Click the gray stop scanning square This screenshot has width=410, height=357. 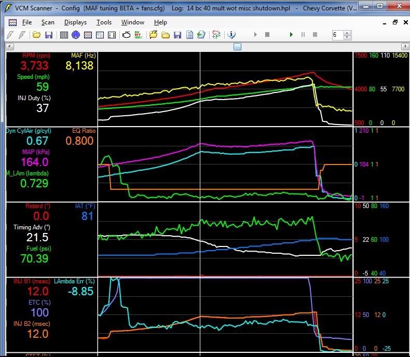(x=267, y=34)
